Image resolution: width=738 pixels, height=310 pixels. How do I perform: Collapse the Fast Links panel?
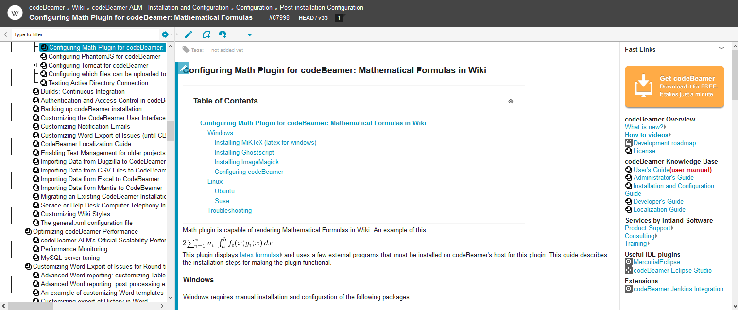point(721,48)
